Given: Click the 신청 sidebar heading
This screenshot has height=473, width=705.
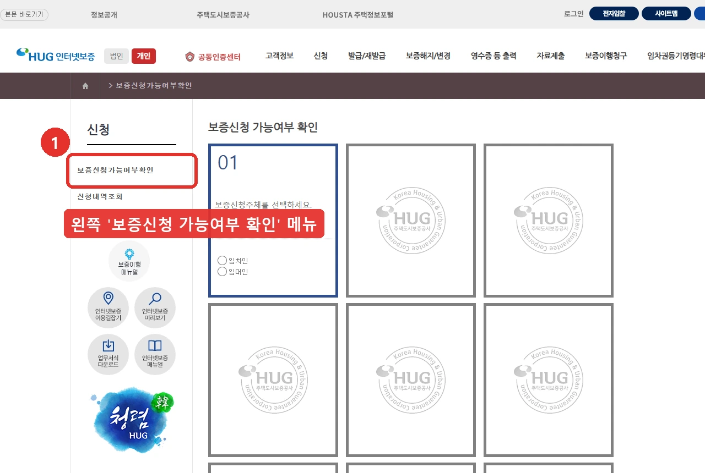Looking at the screenshot, I should click(99, 130).
